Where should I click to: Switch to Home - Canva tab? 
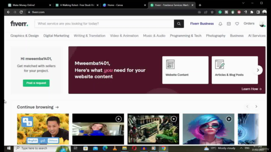pyautogui.click(x=124, y=5)
